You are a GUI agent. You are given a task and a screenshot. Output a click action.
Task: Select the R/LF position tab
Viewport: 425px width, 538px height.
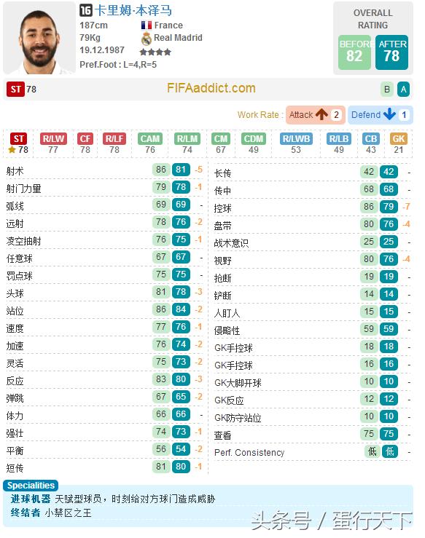114,143
